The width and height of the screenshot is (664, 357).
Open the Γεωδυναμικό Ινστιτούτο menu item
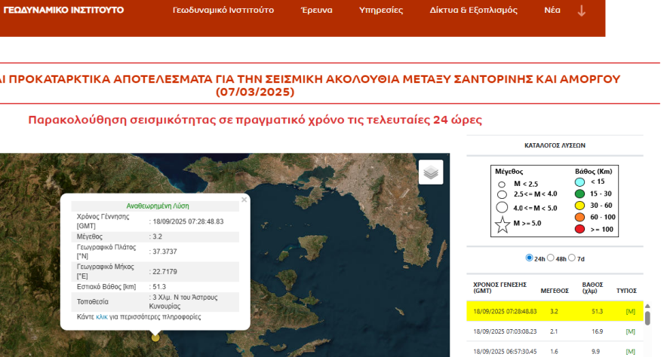coord(223,10)
